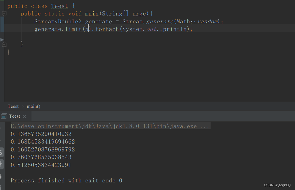Place caret inside the limit(5) call
This screenshot has height=190, width=295.
pos(87,29)
